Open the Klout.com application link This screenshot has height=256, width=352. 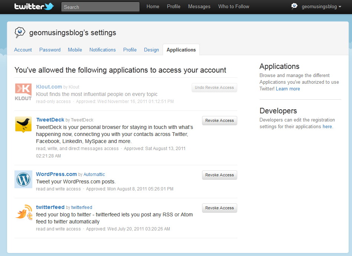click(49, 87)
